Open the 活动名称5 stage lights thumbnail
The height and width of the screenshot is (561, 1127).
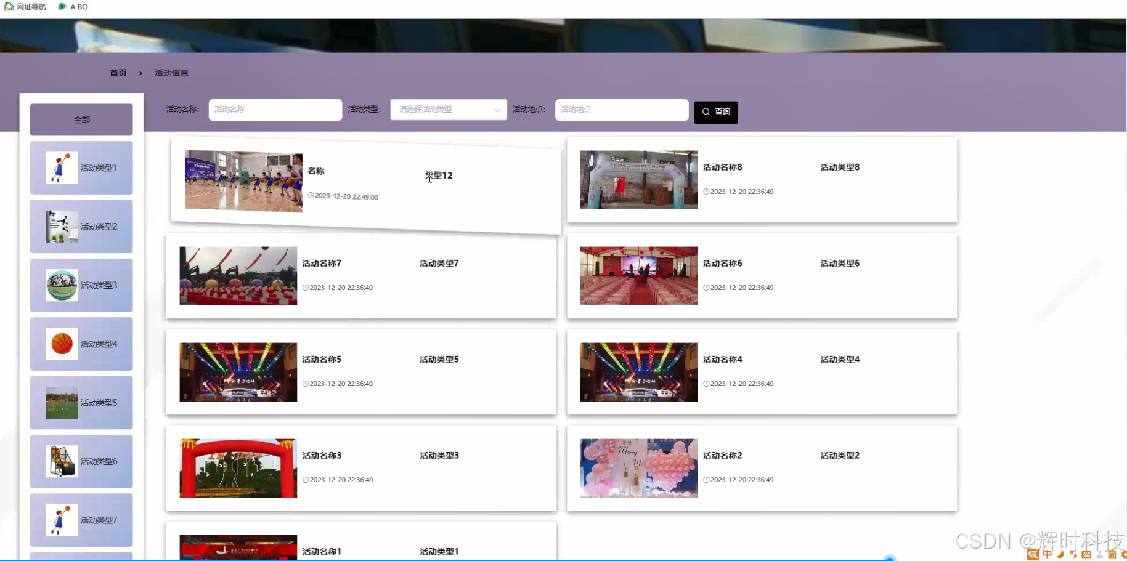238,372
